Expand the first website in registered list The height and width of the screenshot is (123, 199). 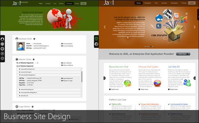(49, 69)
